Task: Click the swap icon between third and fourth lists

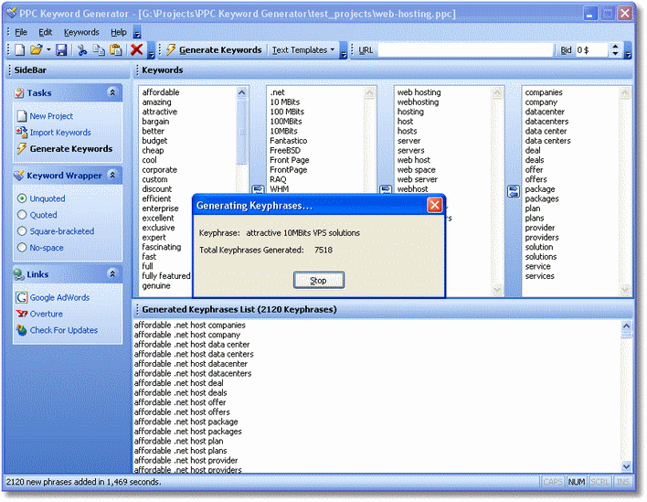Action: click(514, 191)
